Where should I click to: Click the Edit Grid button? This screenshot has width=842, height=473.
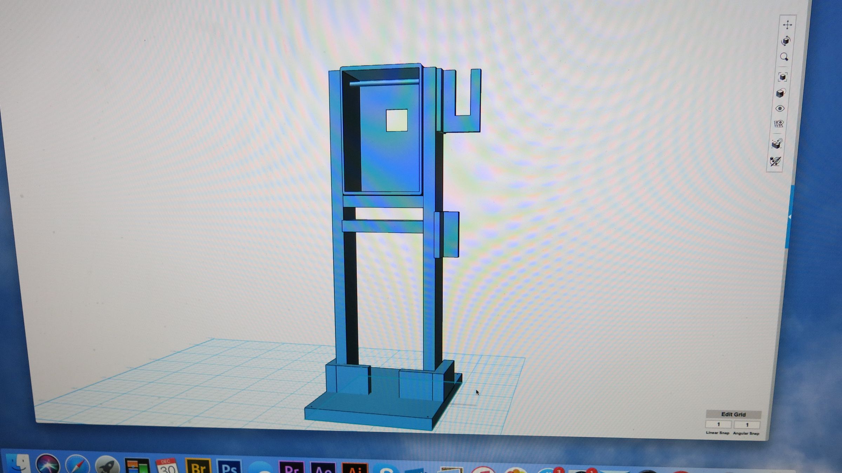[x=733, y=414]
